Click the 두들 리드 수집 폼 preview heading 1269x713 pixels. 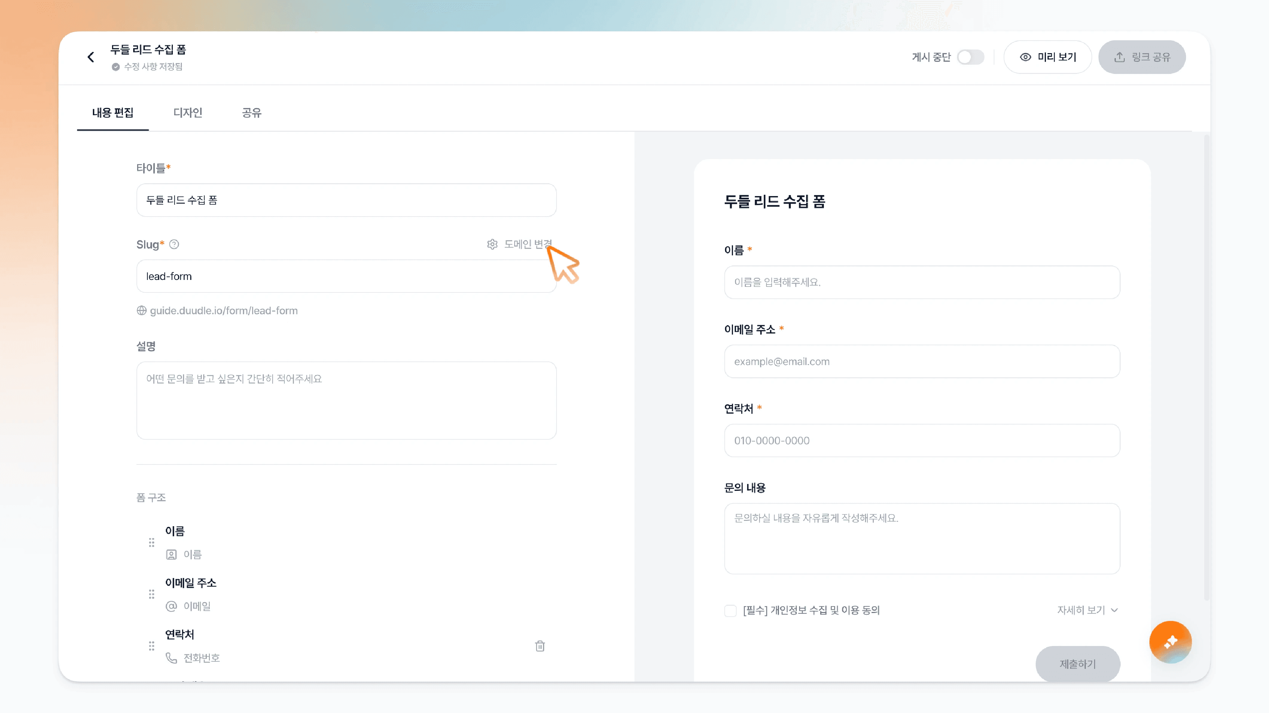[x=775, y=201]
